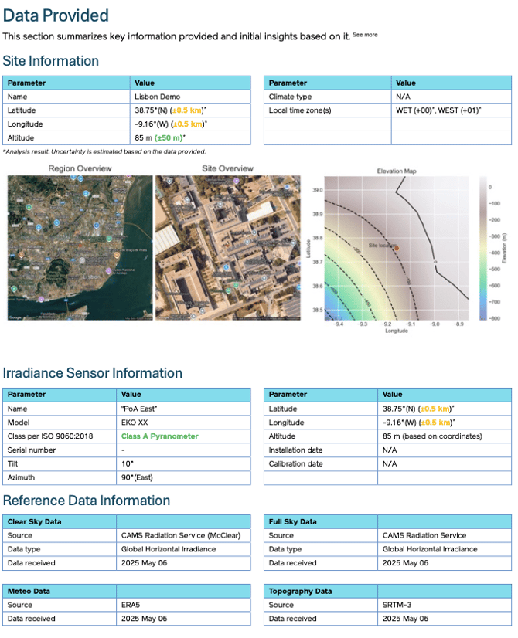Click the EKO XX model value
Image resolution: width=518 pixels, height=638 pixels.
coord(136,423)
